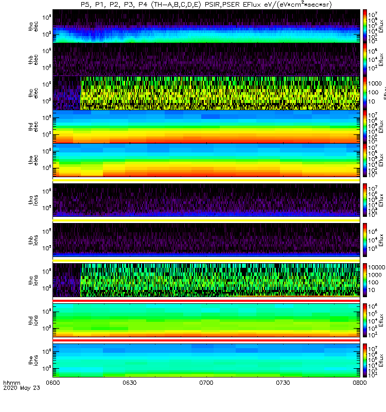The image size is (386, 412).
Task: Click the yellow bar above thc ions panel
Action: coord(206,261)
